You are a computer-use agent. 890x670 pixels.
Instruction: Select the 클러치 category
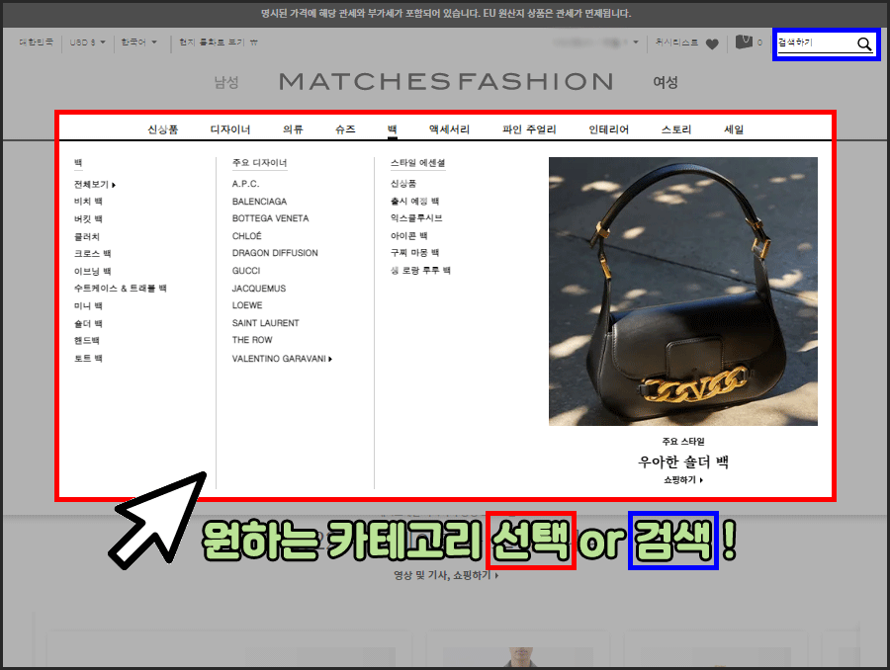tap(87, 236)
